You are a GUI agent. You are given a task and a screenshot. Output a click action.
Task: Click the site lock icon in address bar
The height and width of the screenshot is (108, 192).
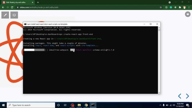(x=18, y=7)
